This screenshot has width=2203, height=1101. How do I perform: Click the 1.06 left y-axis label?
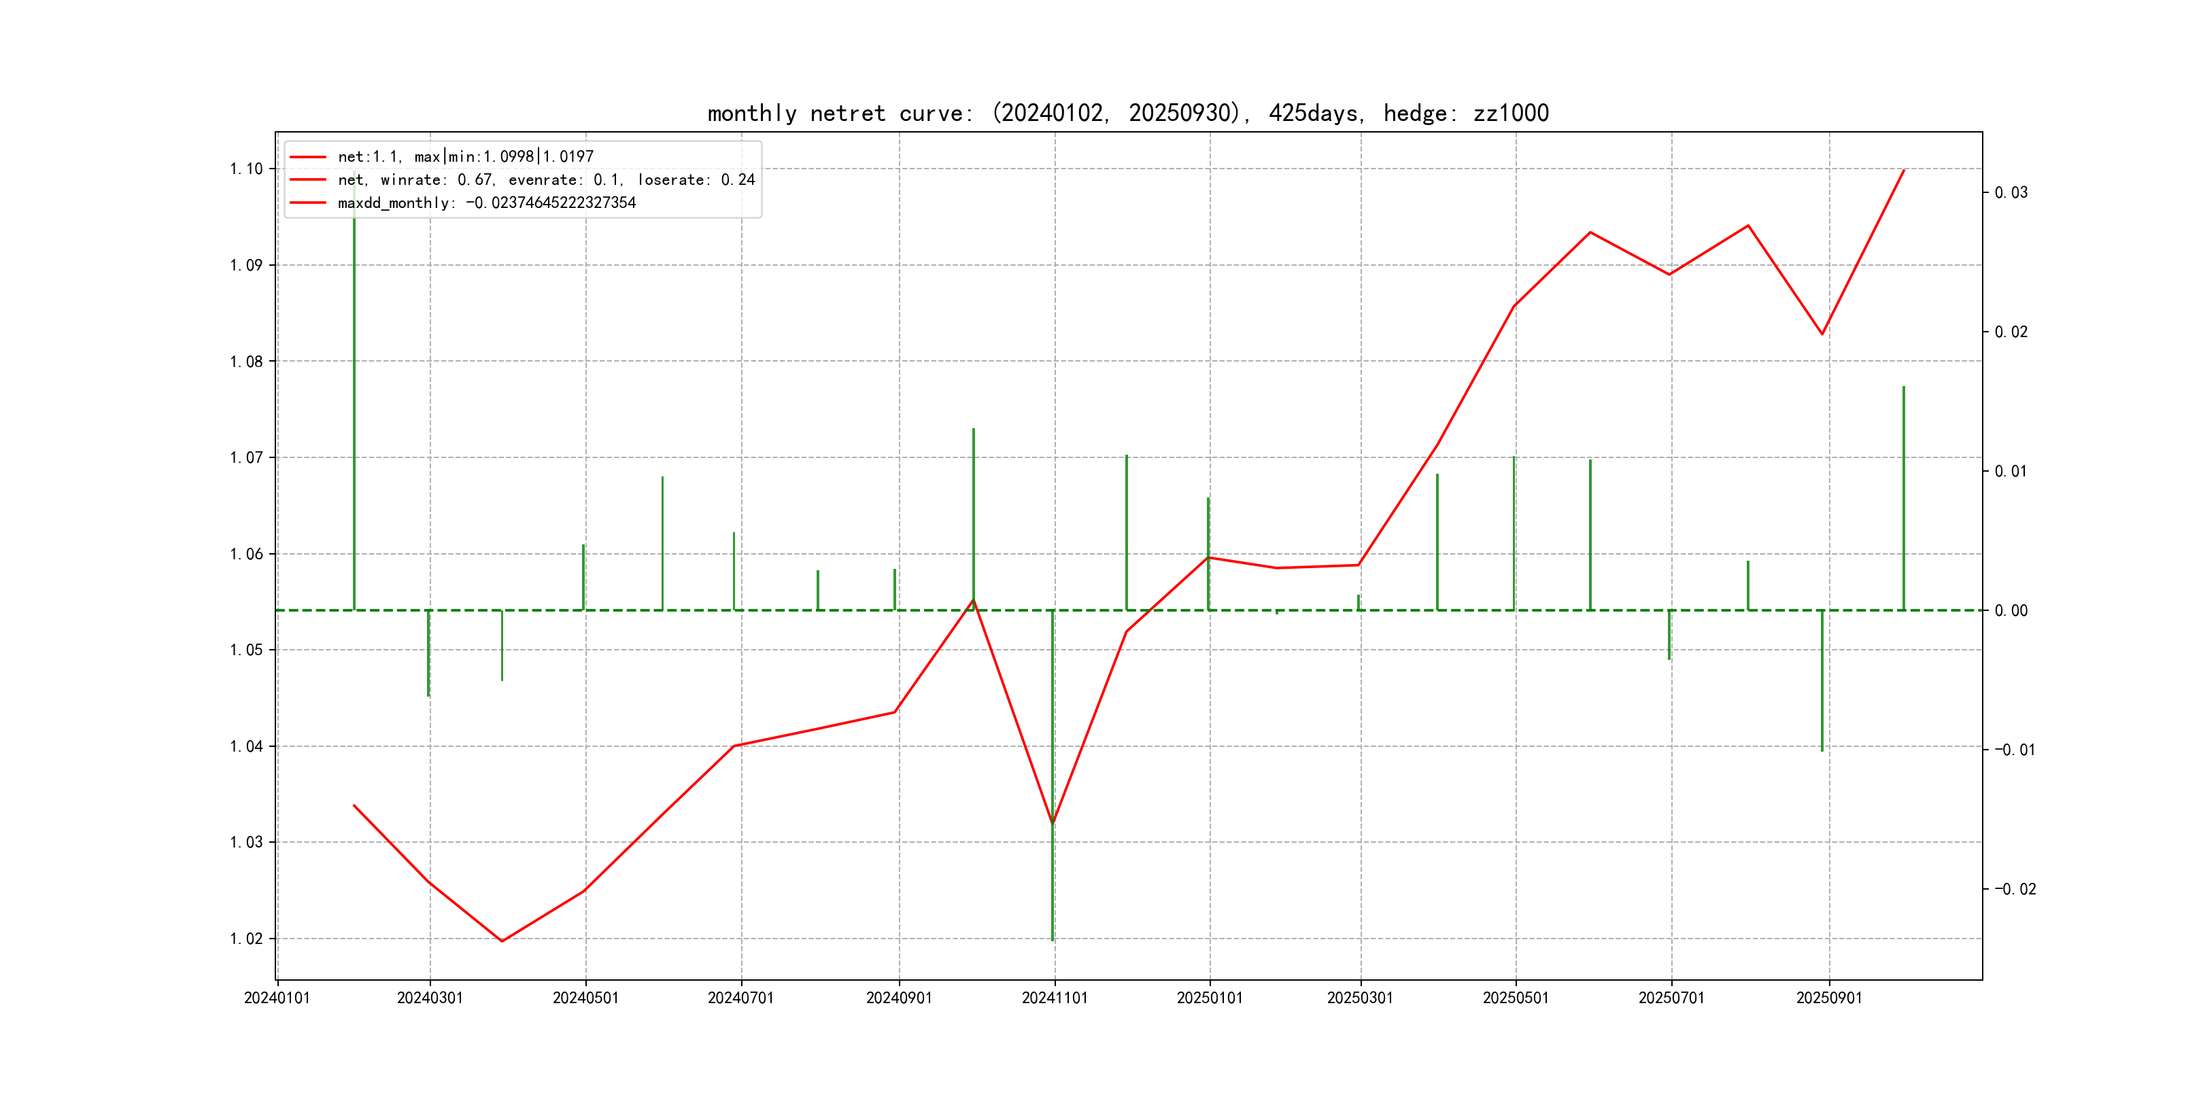pos(246,554)
